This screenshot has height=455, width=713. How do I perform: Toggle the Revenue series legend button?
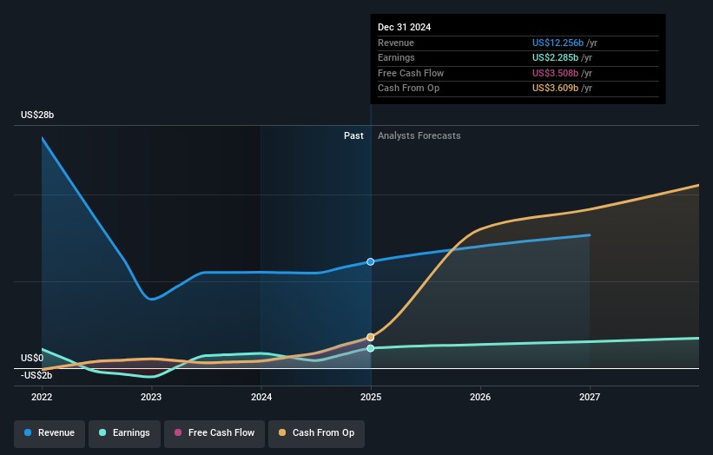tap(50, 432)
